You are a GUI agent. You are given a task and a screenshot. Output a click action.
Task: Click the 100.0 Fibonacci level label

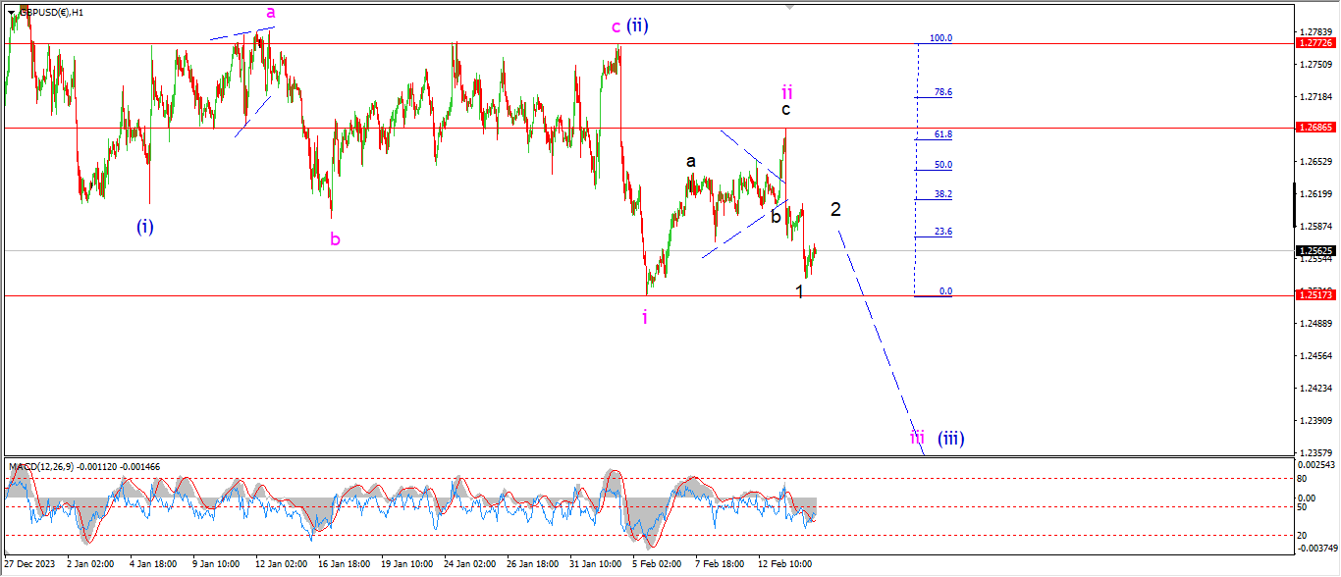941,38
